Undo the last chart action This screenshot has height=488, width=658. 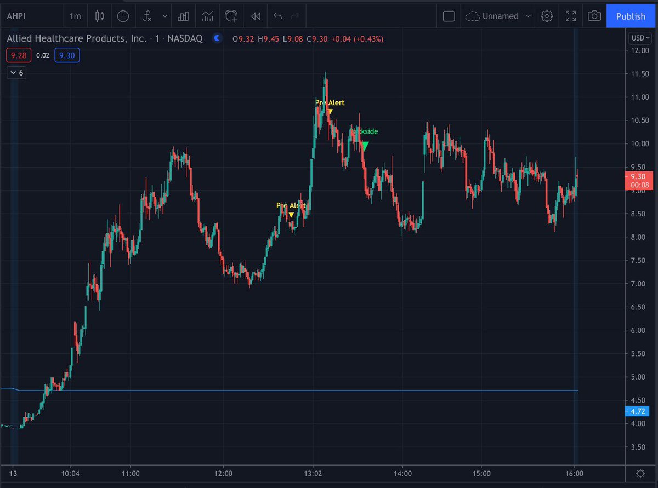click(x=277, y=16)
